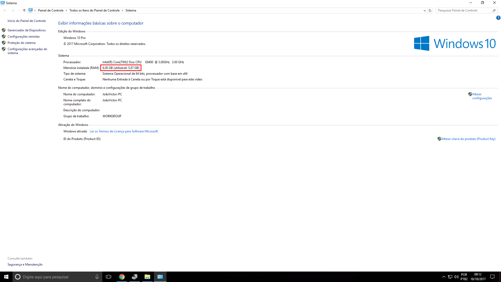Open Proteção do sistema link
The height and width of the screenshot is (282, 501).
tap(21, 43)
